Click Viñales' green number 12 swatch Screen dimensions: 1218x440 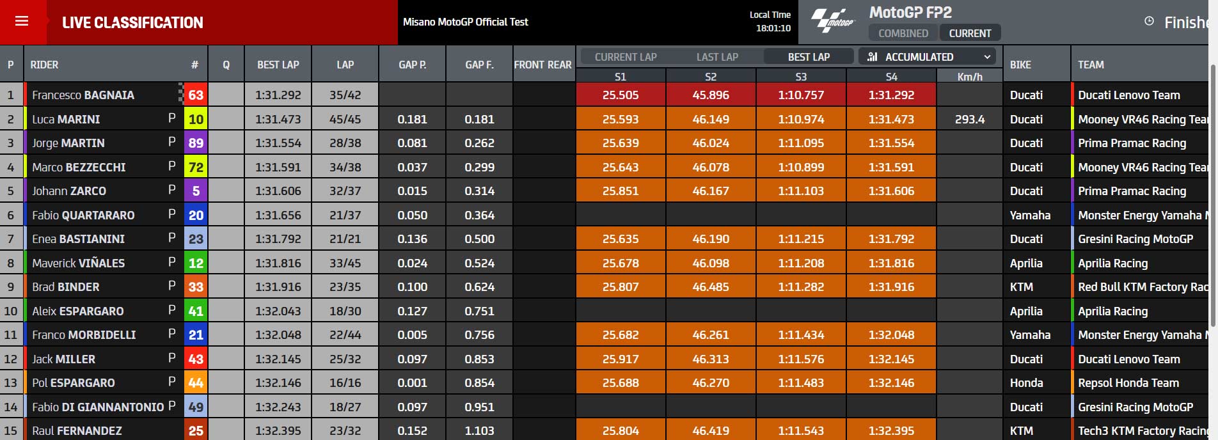click(x=196, y=263)
